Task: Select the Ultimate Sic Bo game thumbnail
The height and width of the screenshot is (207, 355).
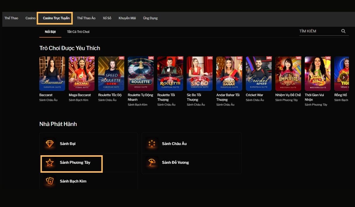Action: (200, 74)
